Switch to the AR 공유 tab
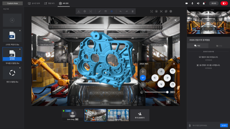 [64, 3]
